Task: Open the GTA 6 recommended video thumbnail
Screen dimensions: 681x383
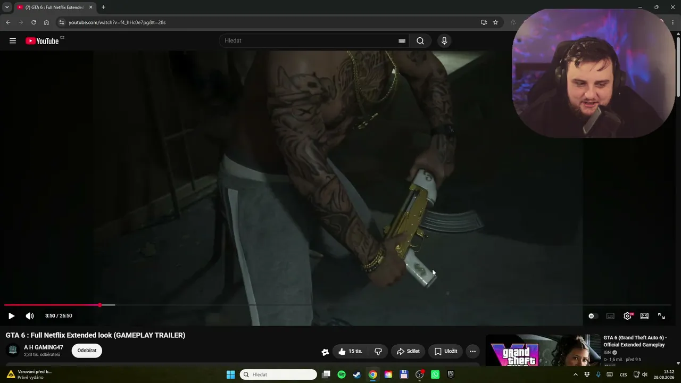Action: pyautogui.click(x=543, y=351)
